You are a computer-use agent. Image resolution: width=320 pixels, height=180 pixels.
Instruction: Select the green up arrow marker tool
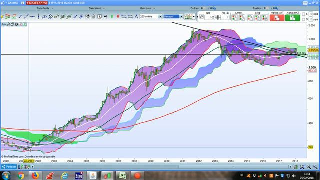112,16
